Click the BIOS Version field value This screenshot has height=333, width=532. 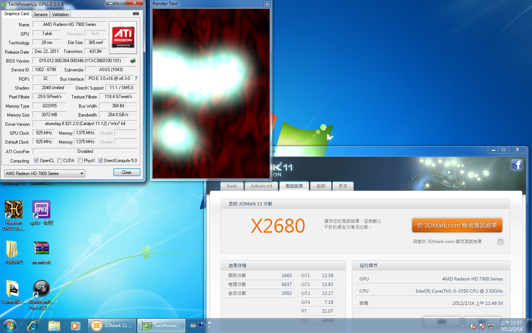(80, 61)
